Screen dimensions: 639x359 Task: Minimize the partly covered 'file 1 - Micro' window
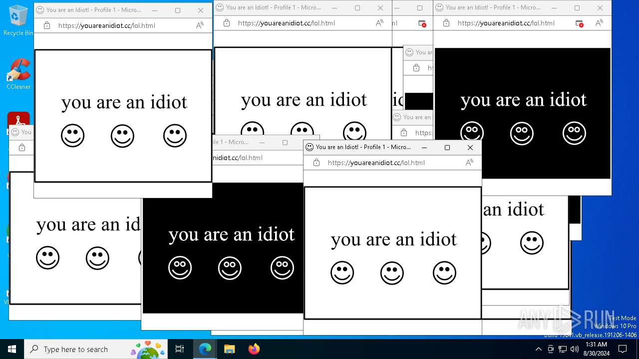(x=262, y=142)
